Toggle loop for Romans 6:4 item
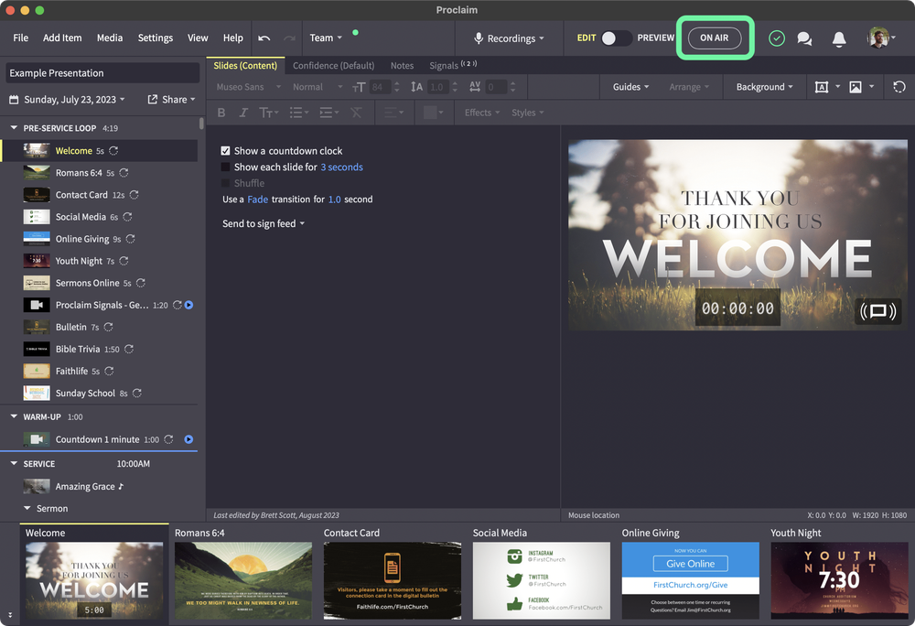Screen dimensions: 915x626 coord(124,173)
